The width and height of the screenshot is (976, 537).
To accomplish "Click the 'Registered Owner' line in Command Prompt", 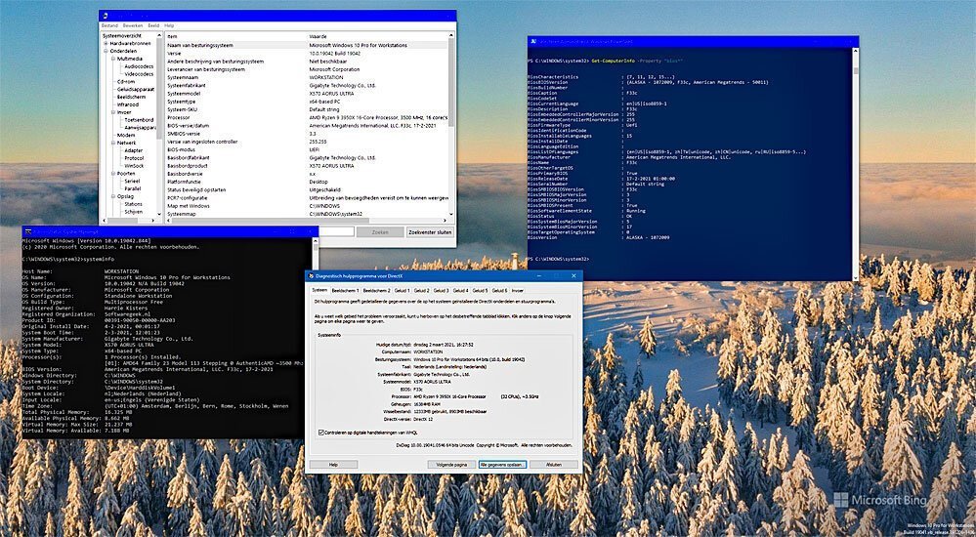I will (87, 308).
